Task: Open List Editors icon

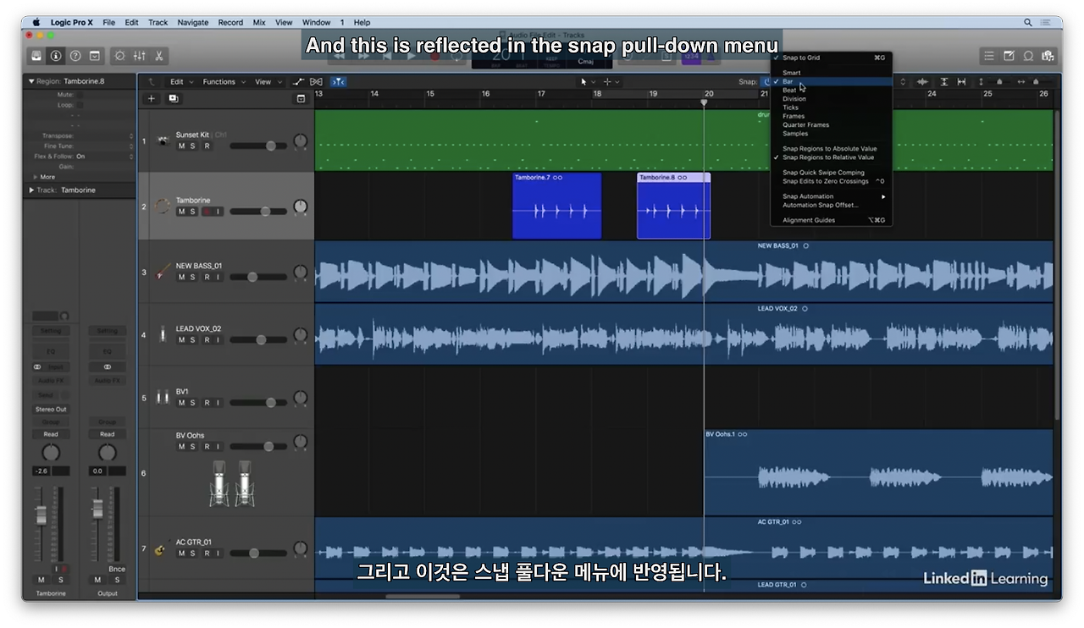Action: pyautogui.click(x=989, y=56)
